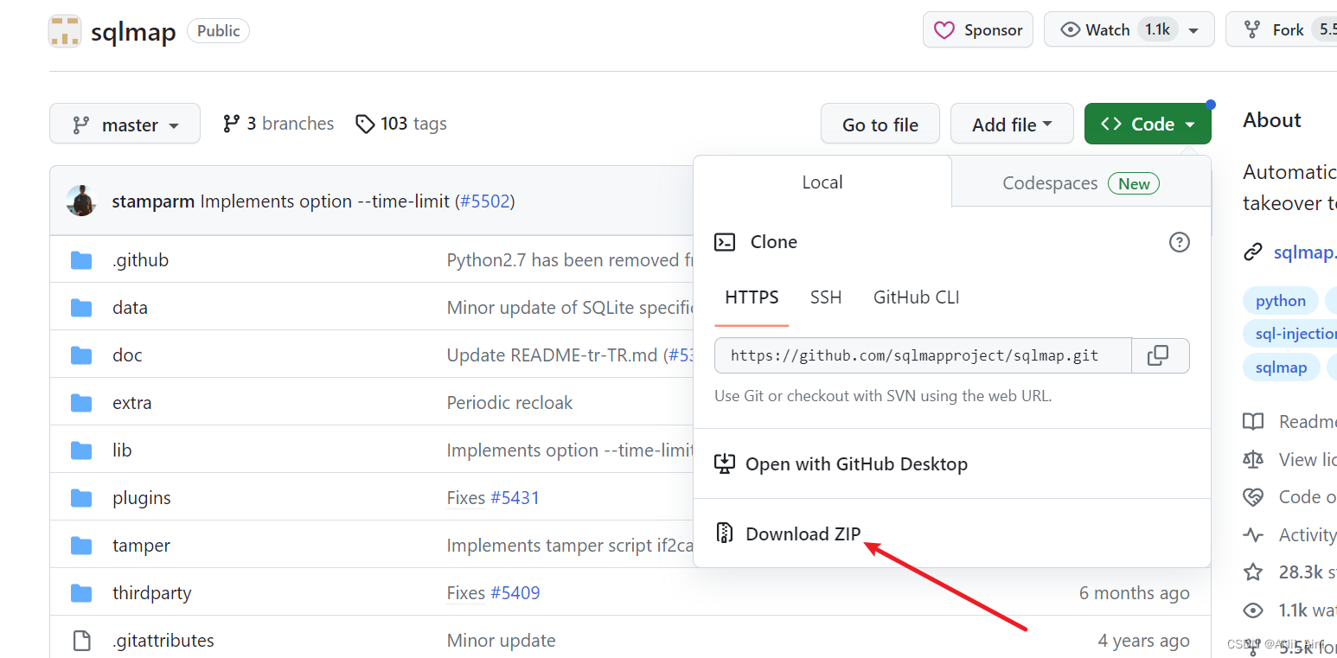Open the Add file dropdown
This screenshot has height=658, width=1337.
(x=1012, y=125)
